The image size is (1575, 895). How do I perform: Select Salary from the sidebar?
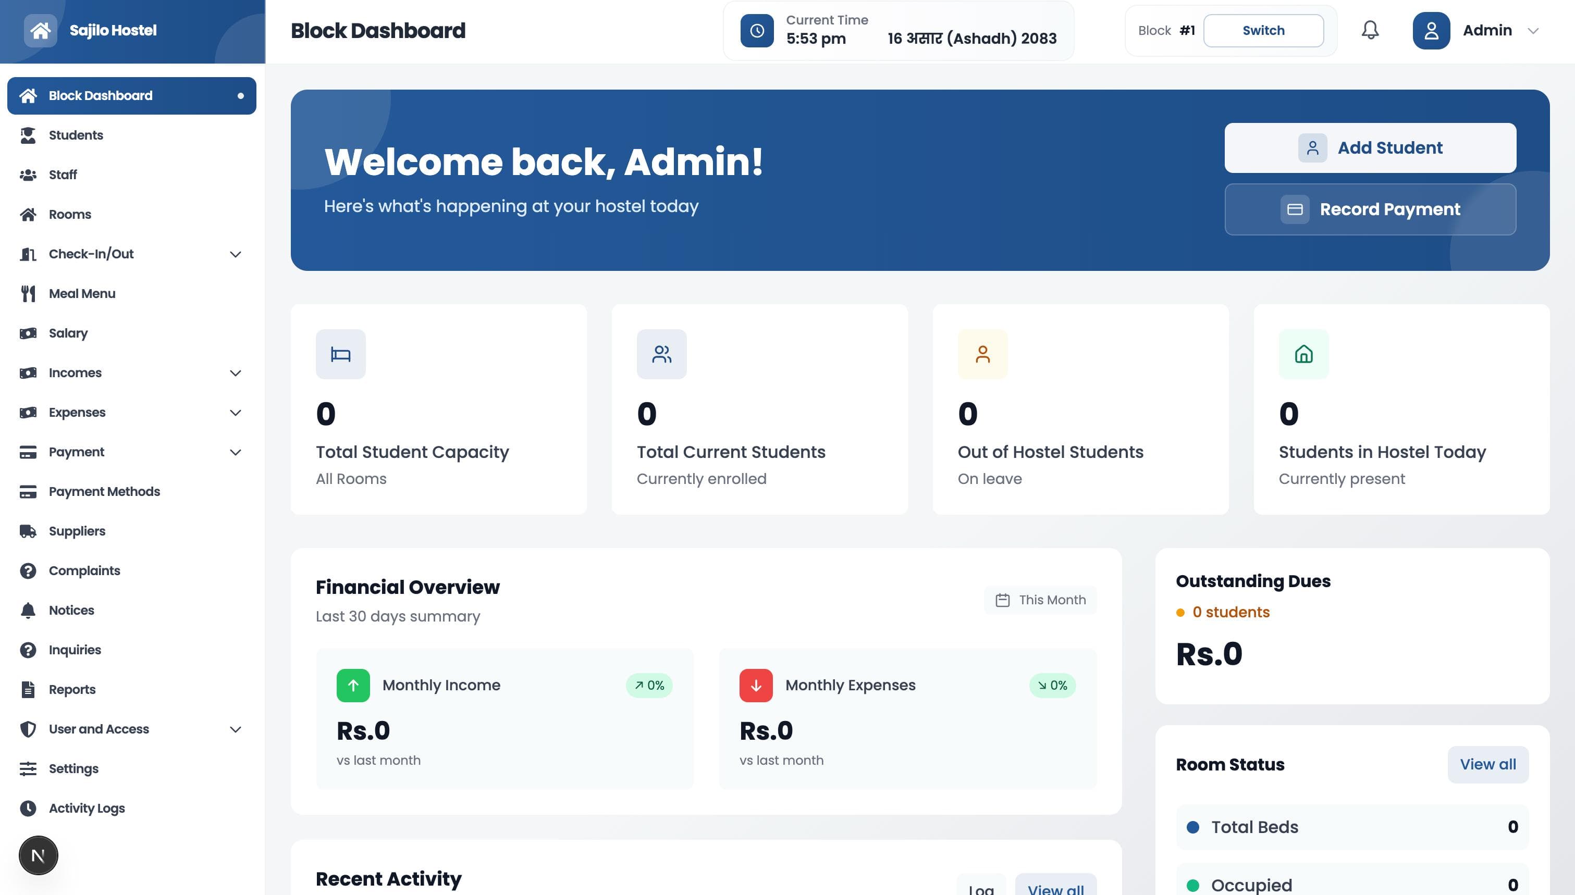[x=131, y=333]
